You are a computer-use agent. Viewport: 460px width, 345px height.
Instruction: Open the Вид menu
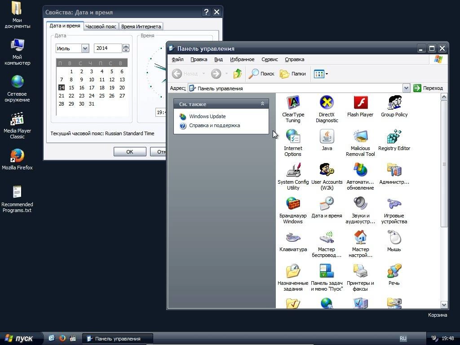click(x=218, y=59)
